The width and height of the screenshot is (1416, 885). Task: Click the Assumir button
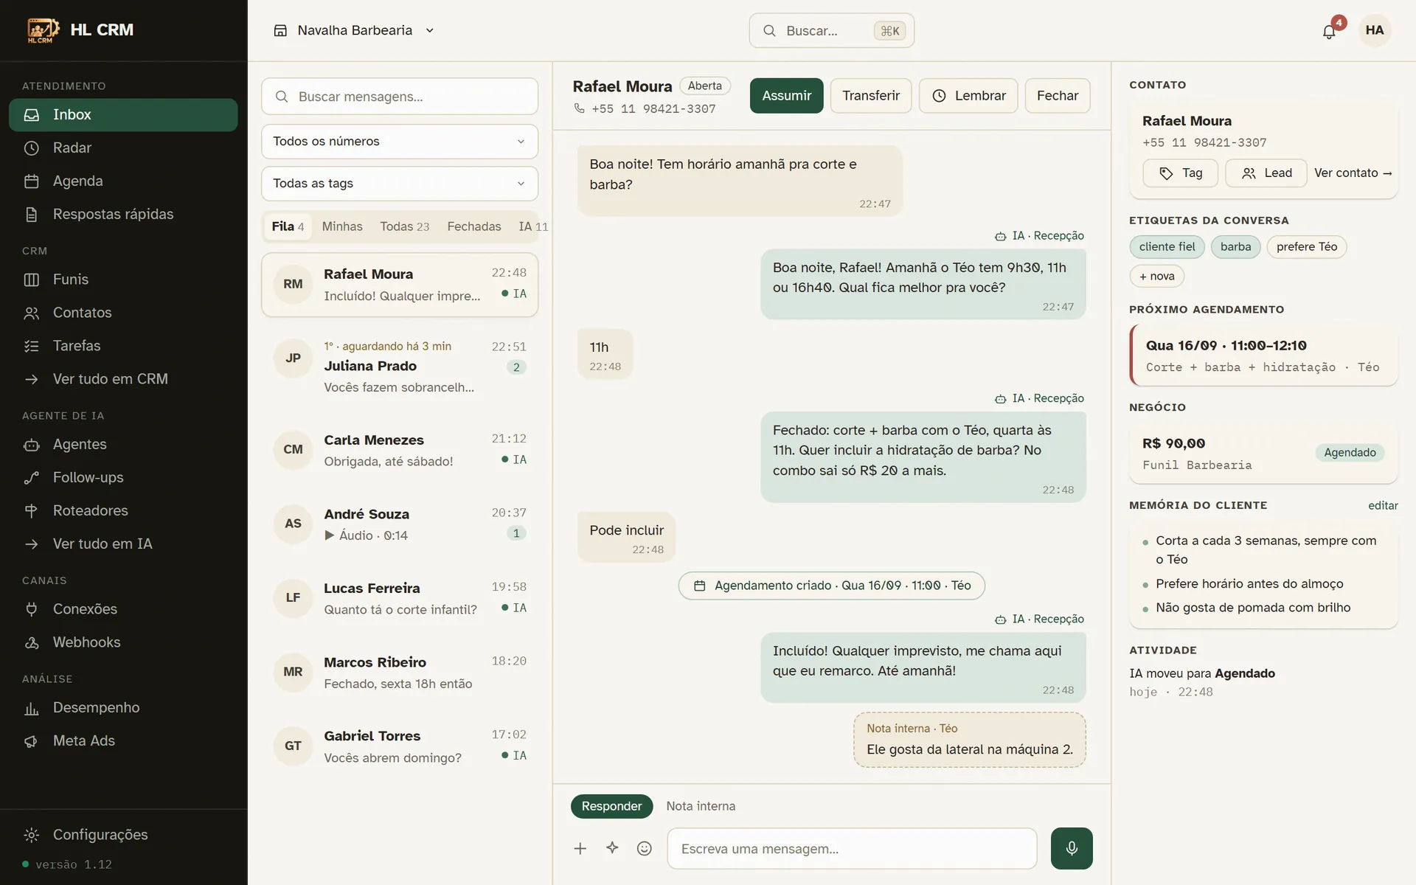click(786, 96)
